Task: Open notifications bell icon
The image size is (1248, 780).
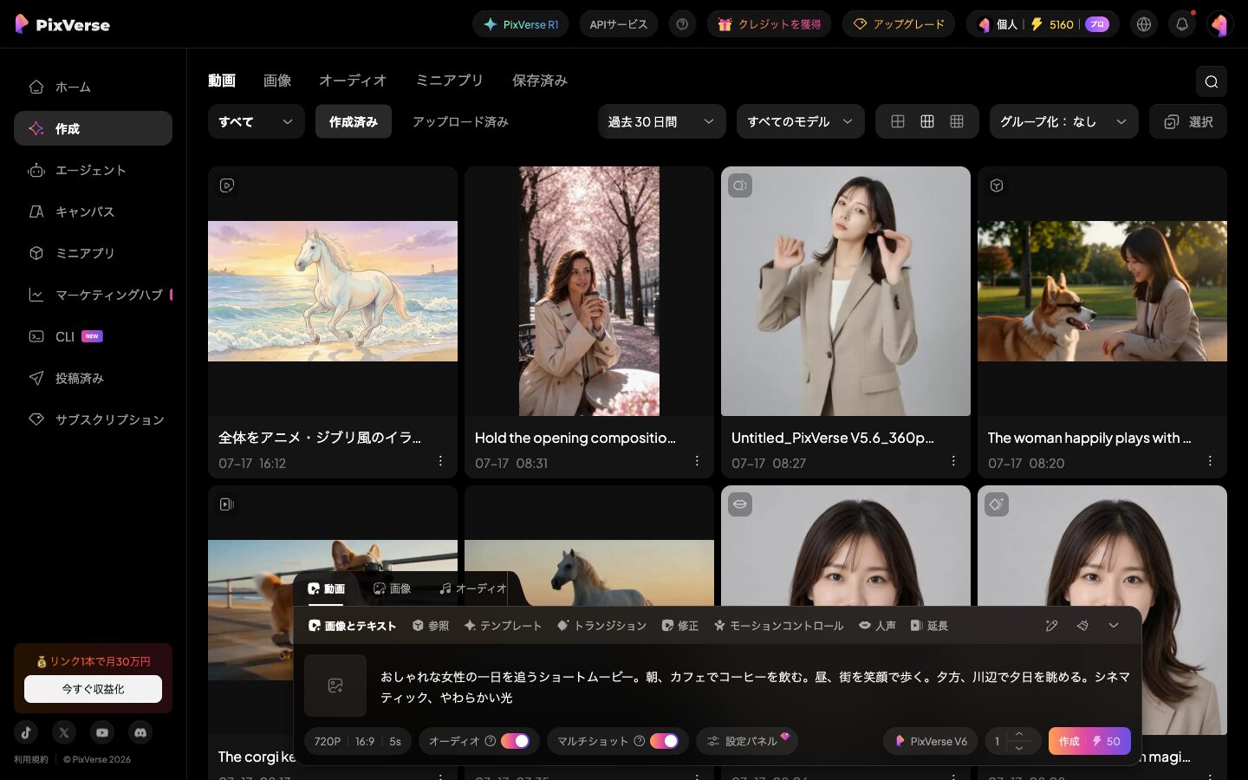Action: [1182, 24]
